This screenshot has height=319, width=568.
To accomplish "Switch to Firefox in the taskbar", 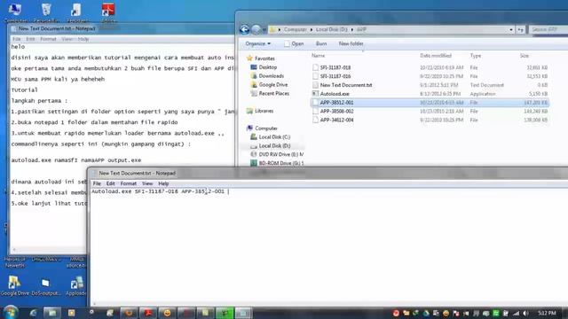I will point(129,313).
